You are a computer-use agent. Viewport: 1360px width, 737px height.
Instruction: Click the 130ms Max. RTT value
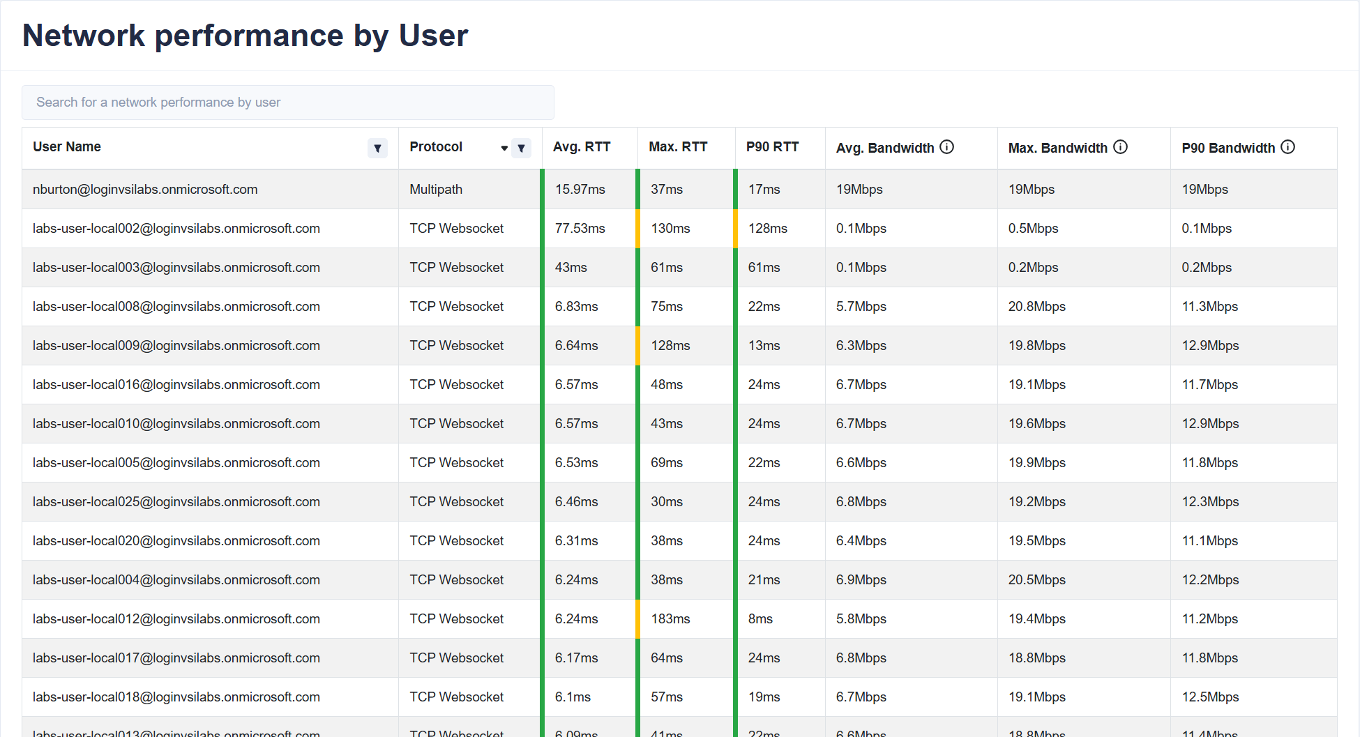670,229
